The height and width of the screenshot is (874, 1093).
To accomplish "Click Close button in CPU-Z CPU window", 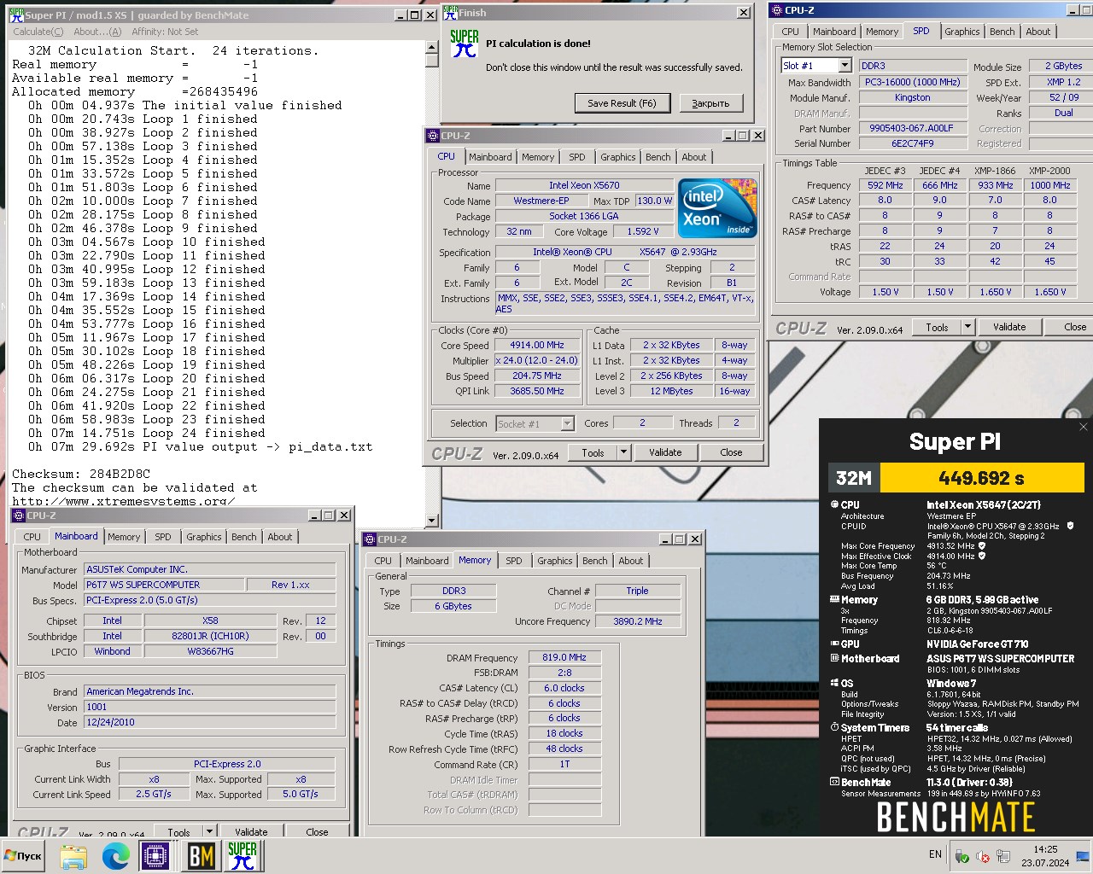I will point(731,452).
